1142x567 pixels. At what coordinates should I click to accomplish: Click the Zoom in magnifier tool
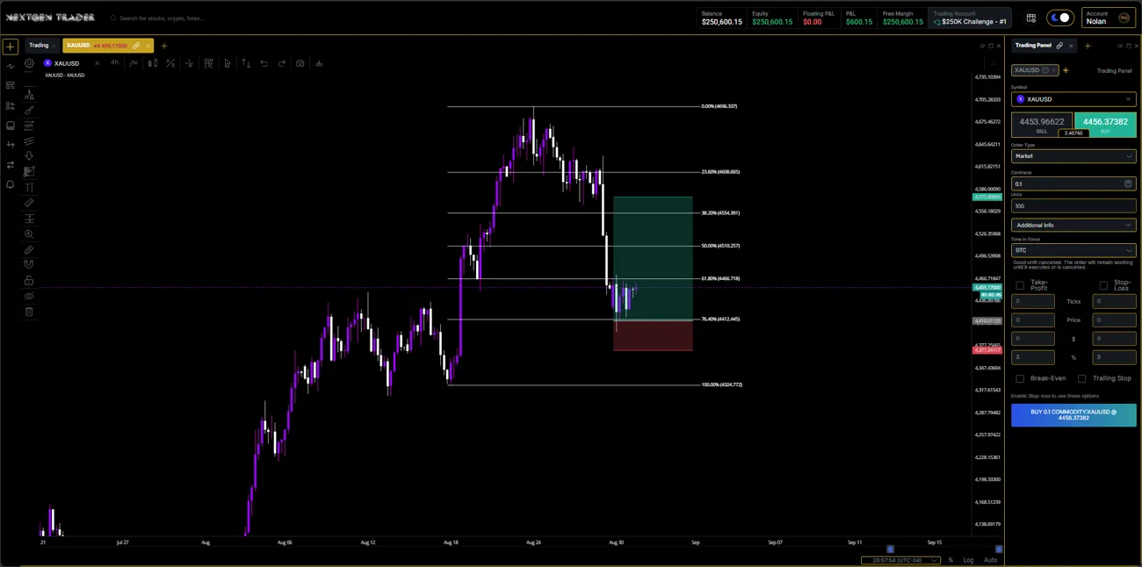point(29,234)
